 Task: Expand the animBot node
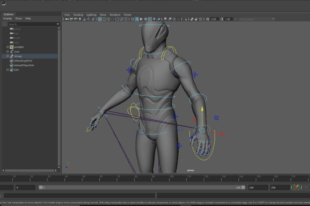pyautogui.click(x=8, y=47)
